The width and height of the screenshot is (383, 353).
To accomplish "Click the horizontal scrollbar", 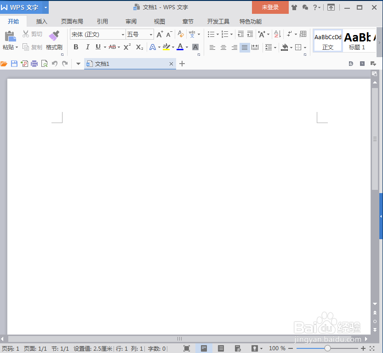I will (179, 339).
